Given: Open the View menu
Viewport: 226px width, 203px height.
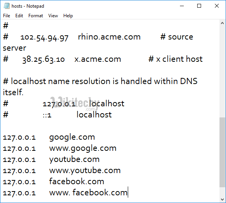Looking at the screenshot, I should (x=53, y=16).
